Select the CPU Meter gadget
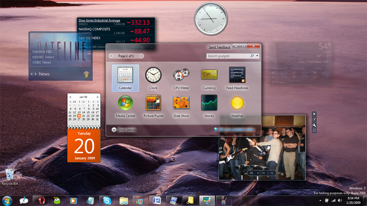Viewport: 367px width, 206px height. click(181, 78)
